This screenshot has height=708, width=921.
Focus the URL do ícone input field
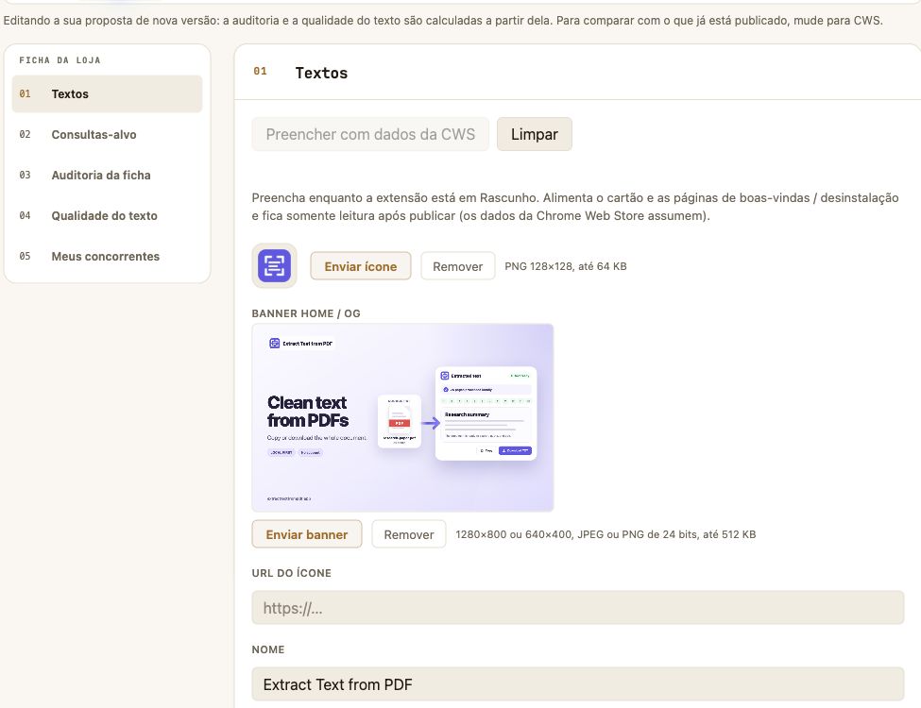click(578, 608)
